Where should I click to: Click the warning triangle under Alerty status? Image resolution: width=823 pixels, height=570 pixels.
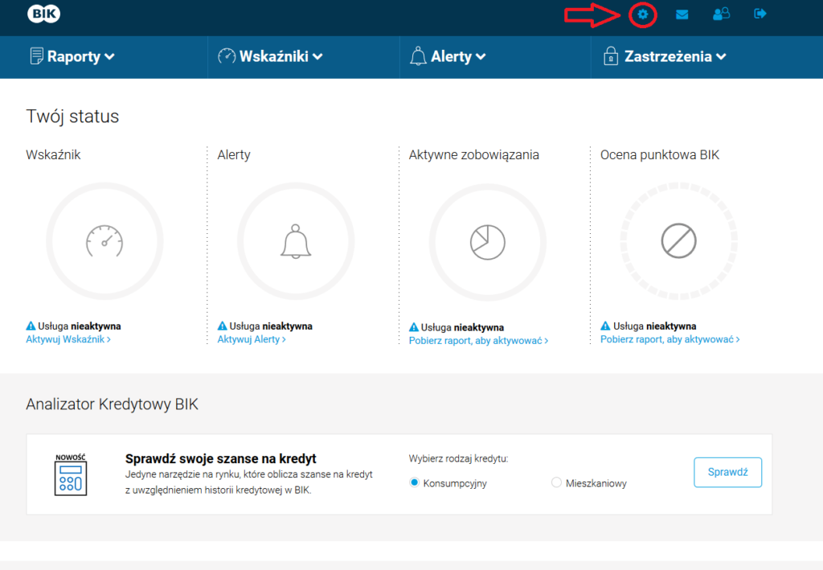click(x=223, y=326)
